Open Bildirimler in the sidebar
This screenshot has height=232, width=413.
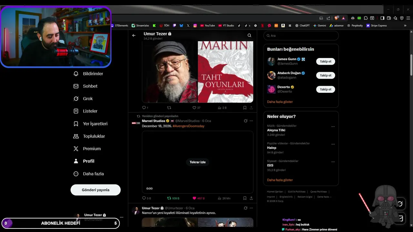tap(88, 74)
